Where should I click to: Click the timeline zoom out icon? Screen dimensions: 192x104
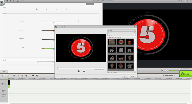[163, 75]
